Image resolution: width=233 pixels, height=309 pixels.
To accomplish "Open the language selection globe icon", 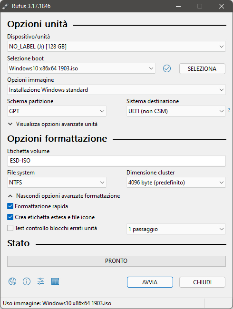I will [12, 281].
